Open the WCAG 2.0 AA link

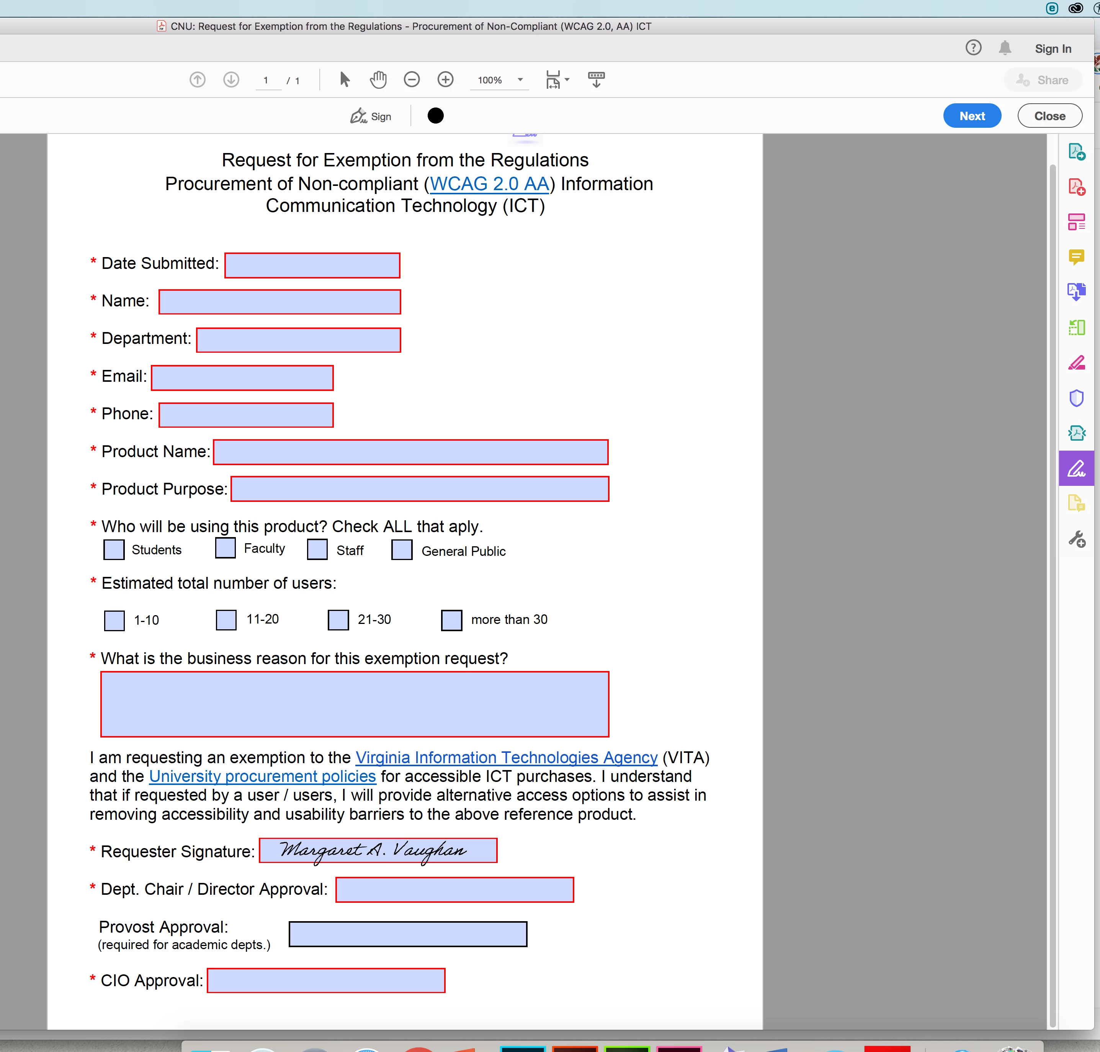(489, 184)
